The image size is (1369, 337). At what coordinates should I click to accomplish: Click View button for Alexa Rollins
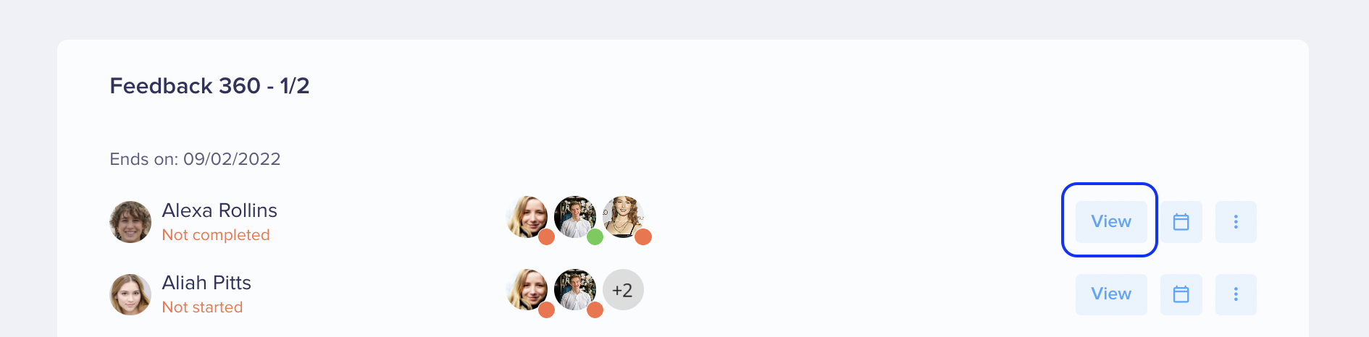tap(1111, 222)
